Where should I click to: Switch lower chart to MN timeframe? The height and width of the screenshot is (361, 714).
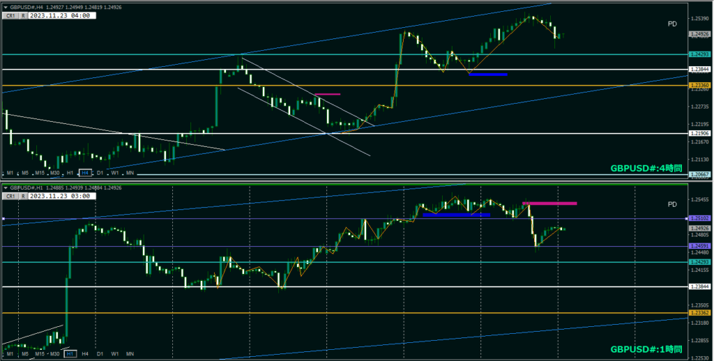coord(130,354)
